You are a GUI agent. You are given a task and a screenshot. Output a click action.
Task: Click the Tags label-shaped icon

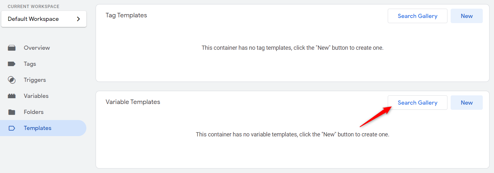point(12,64)
